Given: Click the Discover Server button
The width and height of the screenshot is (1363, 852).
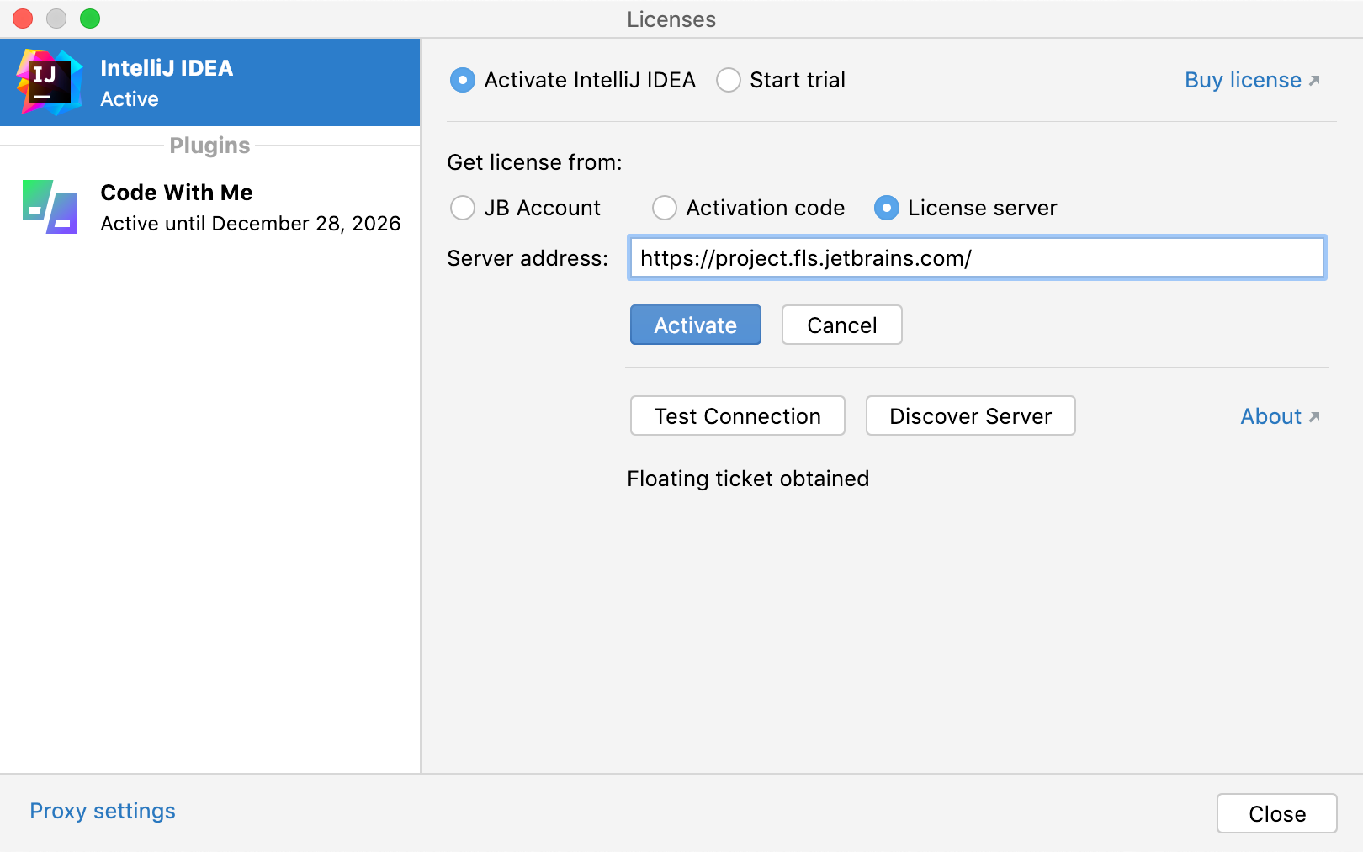Looking at the screenshot, I should 970,416.
